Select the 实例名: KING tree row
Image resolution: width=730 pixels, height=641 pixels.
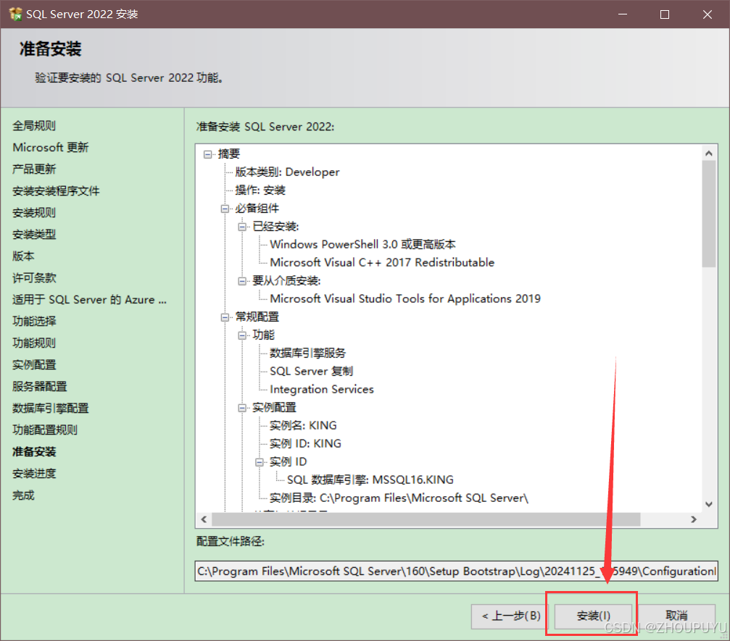[303, 426]
